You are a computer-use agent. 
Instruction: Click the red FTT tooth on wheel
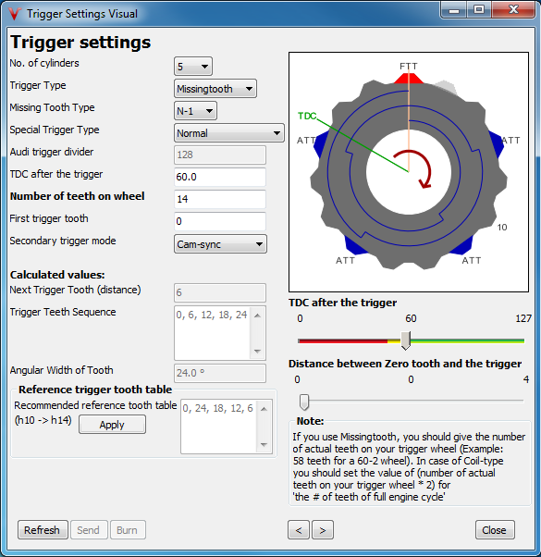[x=408, y=79]
